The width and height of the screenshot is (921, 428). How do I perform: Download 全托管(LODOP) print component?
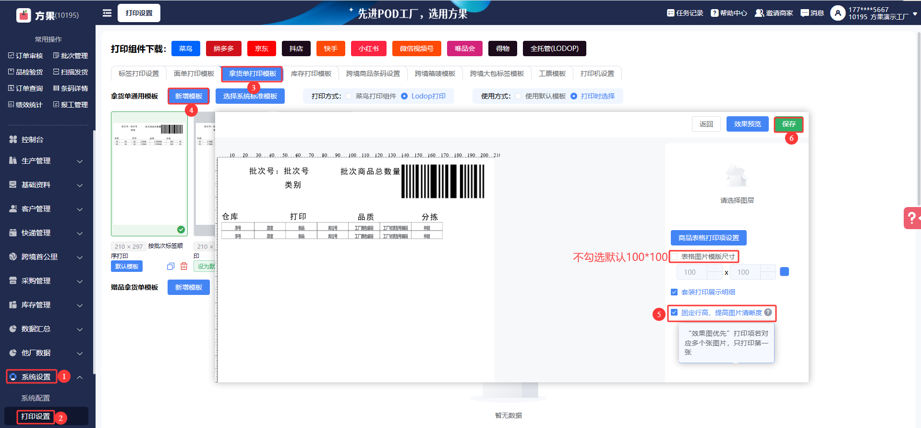click(x=555, y=49)
